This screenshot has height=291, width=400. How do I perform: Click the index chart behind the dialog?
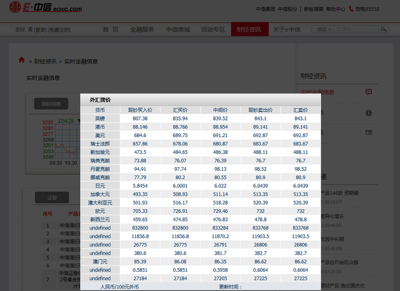click(61, 142)
